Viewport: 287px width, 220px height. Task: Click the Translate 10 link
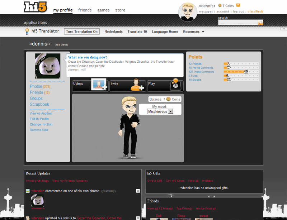[x=137, y=32]
